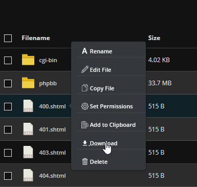Check the 404.shtml row checkbox
This screenshot has width=197, height=187.
pos(8,176)
